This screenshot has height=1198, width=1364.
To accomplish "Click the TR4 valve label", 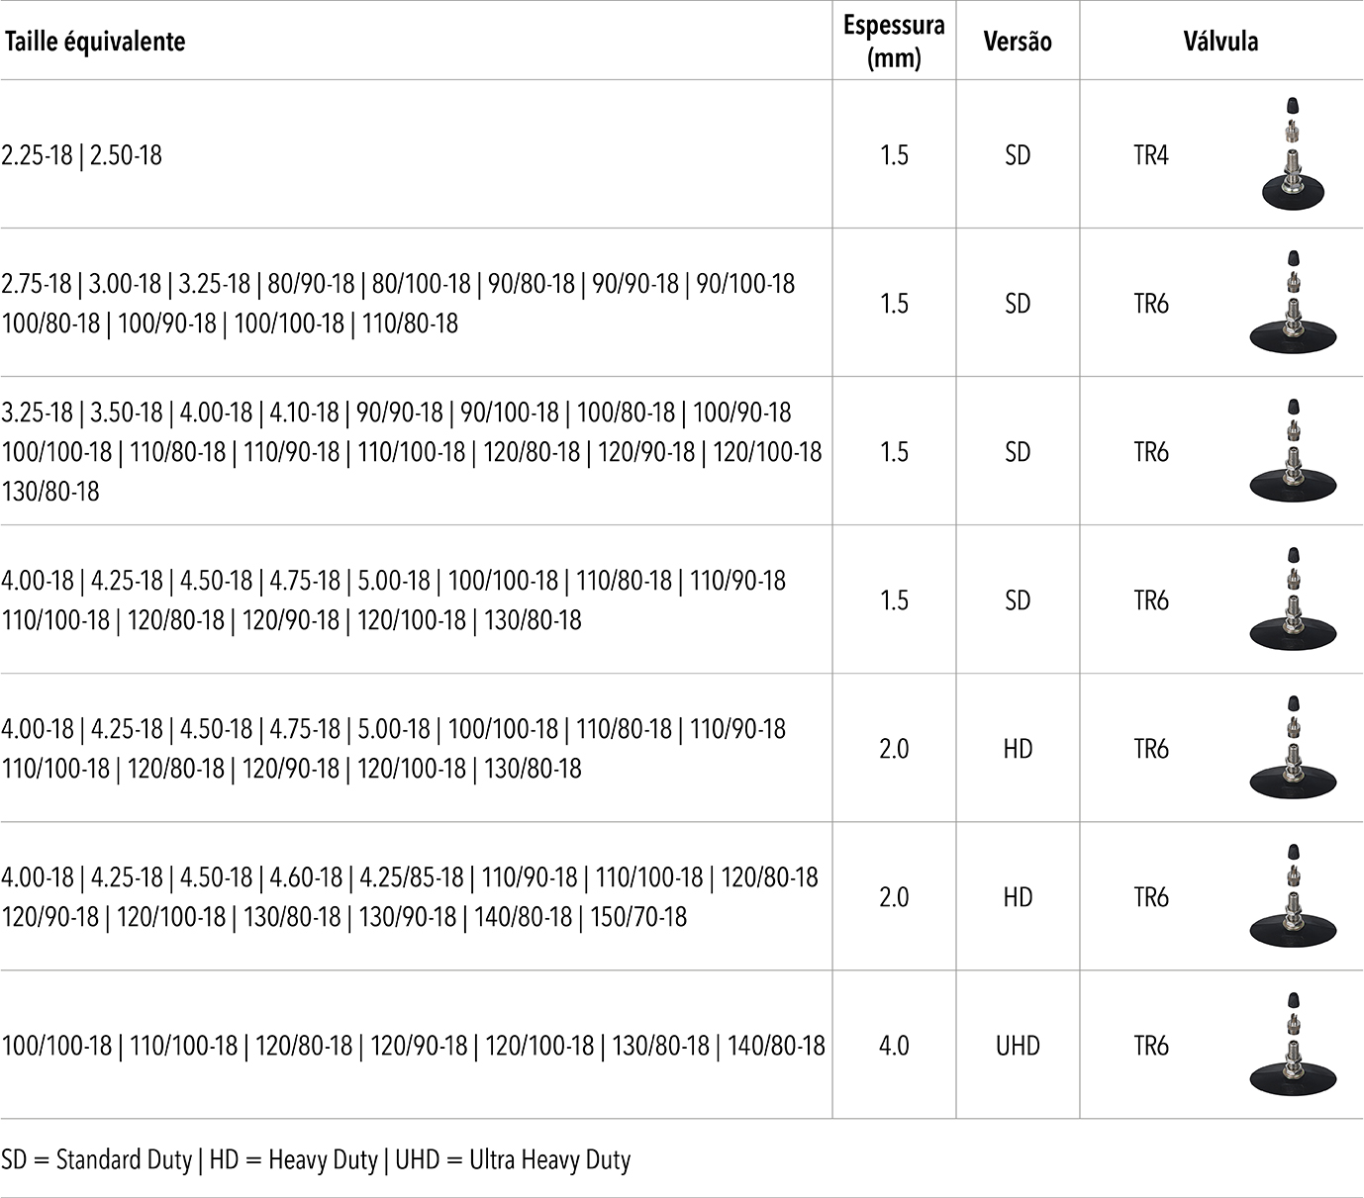I will pos(1151,155).
